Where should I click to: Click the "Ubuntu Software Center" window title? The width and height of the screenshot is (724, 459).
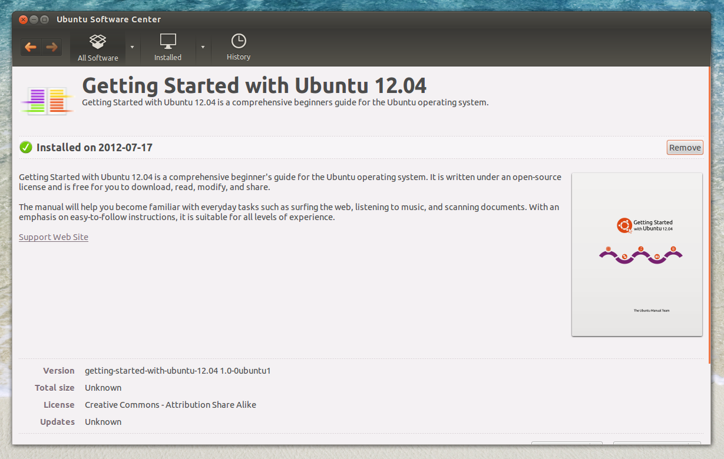click(x=108, y=19)
